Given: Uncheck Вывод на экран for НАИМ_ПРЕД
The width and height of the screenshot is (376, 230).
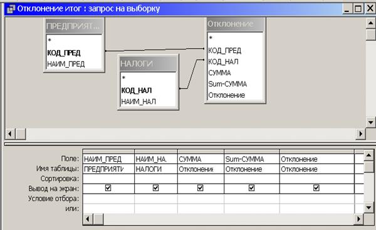Looking at the screenshot, I should [108, 188].
